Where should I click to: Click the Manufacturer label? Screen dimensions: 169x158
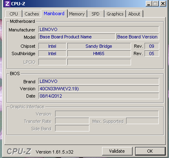[x=22, y=30]
